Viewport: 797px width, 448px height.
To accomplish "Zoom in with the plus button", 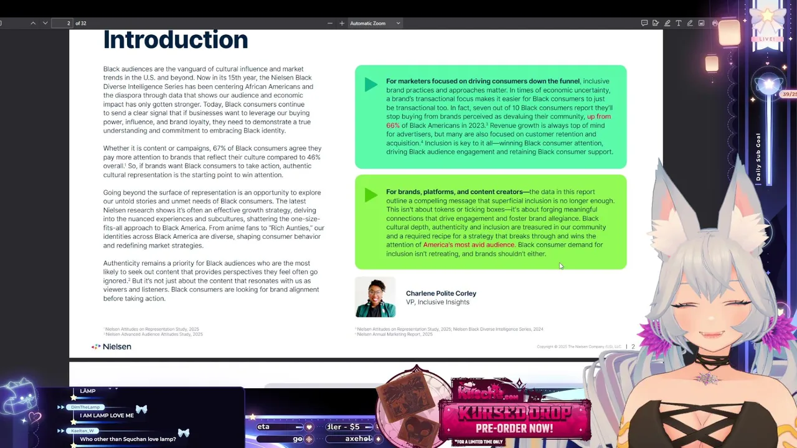I will point(341,23).
